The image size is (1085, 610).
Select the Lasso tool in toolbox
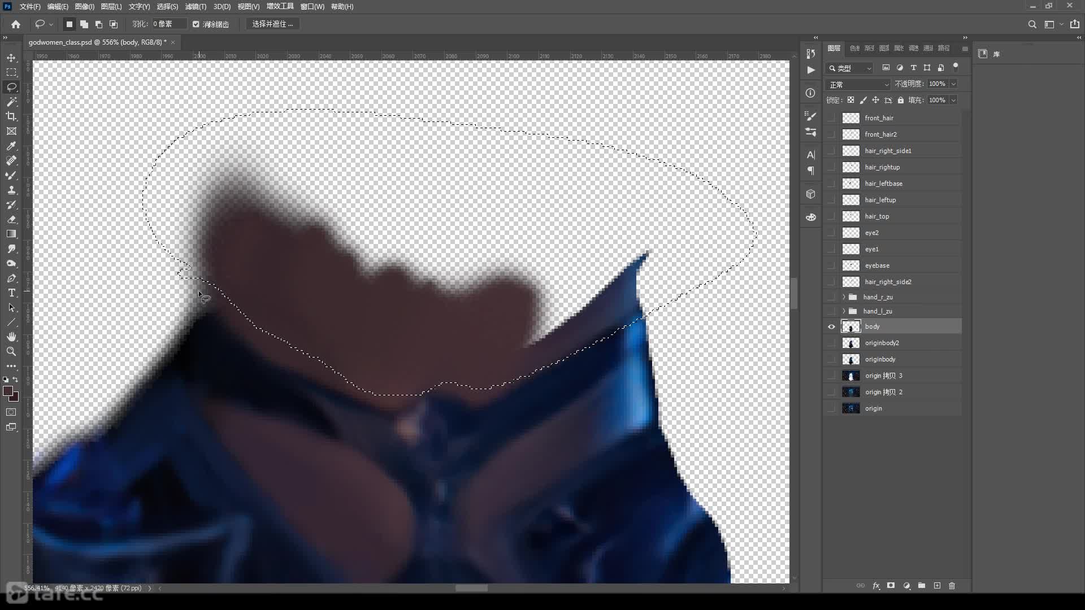11,87
